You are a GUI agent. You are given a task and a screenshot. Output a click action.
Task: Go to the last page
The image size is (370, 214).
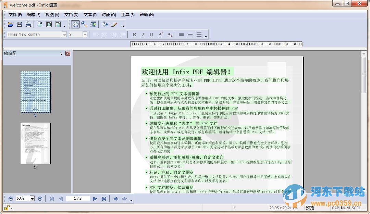104,198
